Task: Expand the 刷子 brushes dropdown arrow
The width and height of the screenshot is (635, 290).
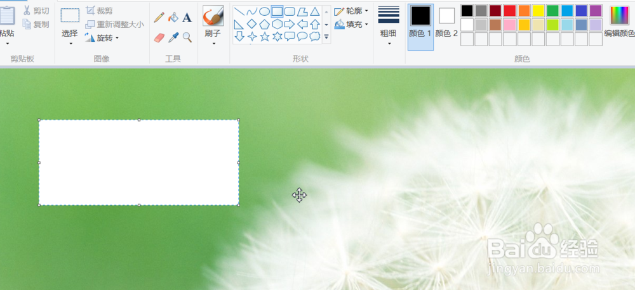Action: 213,43
